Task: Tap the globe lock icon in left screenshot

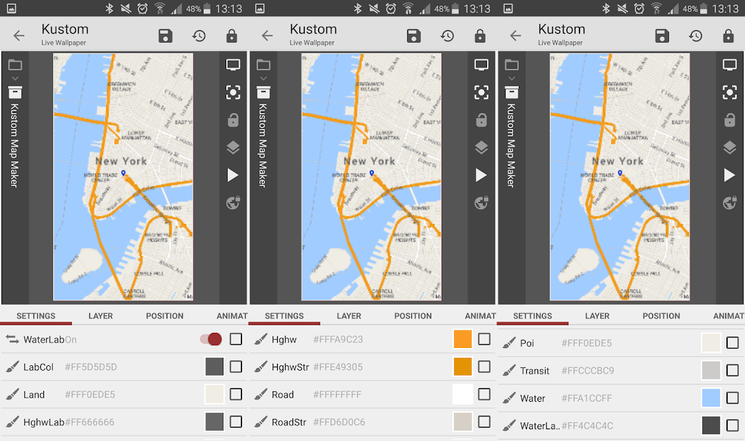Action: click(x=233, y=203)
